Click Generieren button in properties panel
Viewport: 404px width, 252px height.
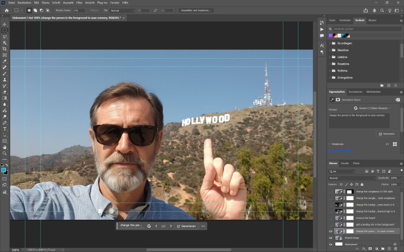tap(386, 133)
